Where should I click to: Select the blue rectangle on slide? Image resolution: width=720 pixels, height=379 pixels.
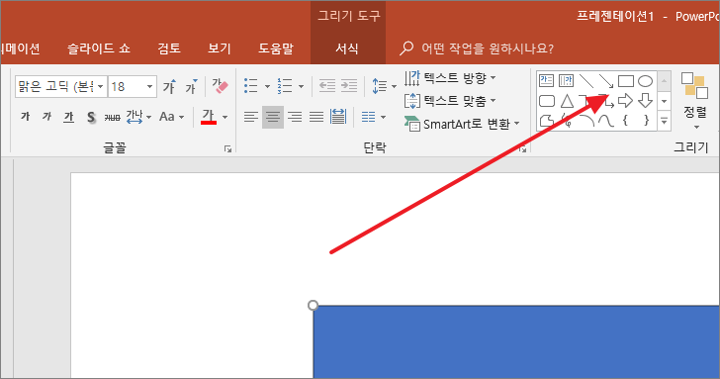[x=516, y=341]
